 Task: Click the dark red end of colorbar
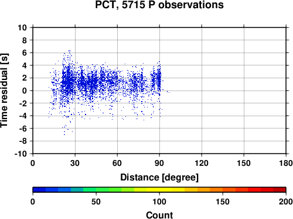[280, 190]
